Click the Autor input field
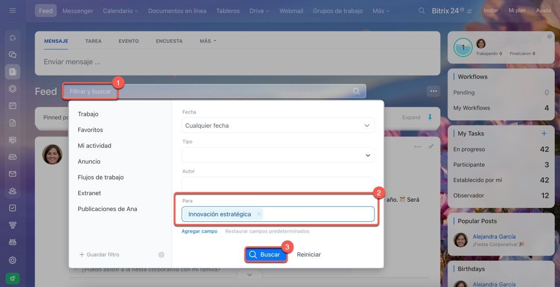This screenshot has height=287, width=560. (278, 184)
